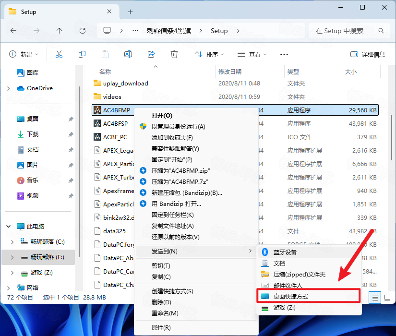
Task: Compress to AC4BFMP.zip with Bandizip
Action: click(x=196, y=171)
